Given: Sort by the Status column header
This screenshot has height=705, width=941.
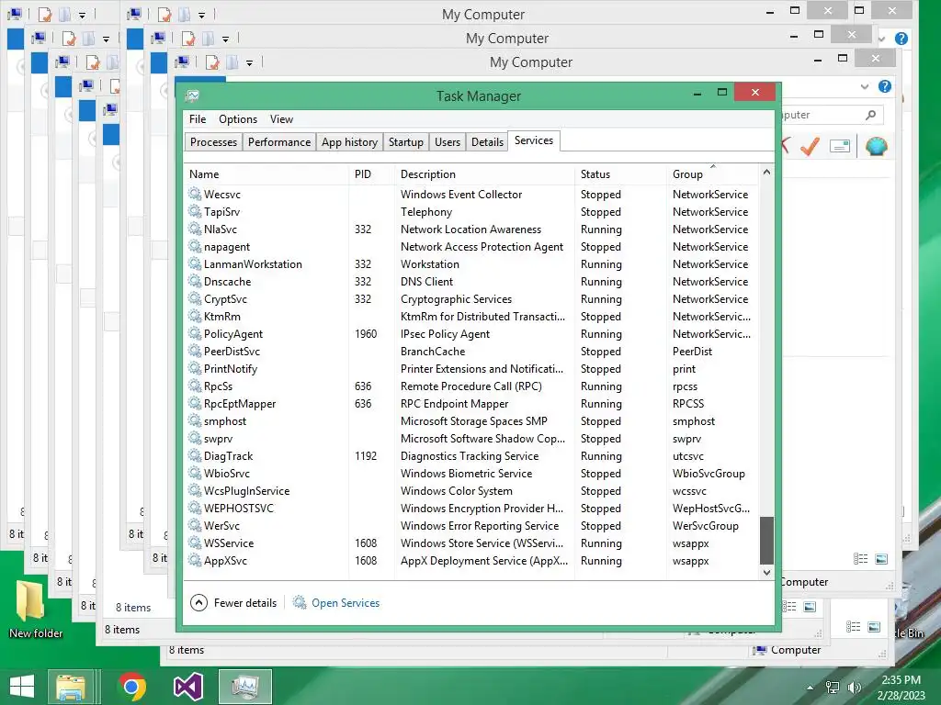Looking at the screenshot, I should coord(620,173).
